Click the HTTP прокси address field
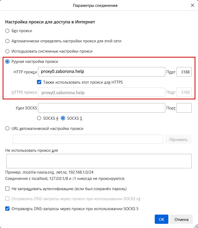The width and height of the screenshot is (198, 228). click(101, 72)
